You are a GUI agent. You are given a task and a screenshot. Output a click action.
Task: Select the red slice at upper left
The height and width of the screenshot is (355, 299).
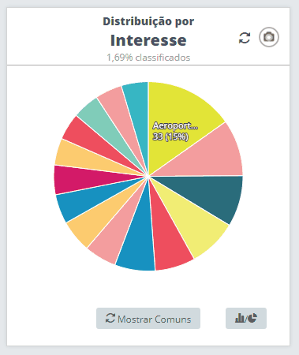click(87, 136)
